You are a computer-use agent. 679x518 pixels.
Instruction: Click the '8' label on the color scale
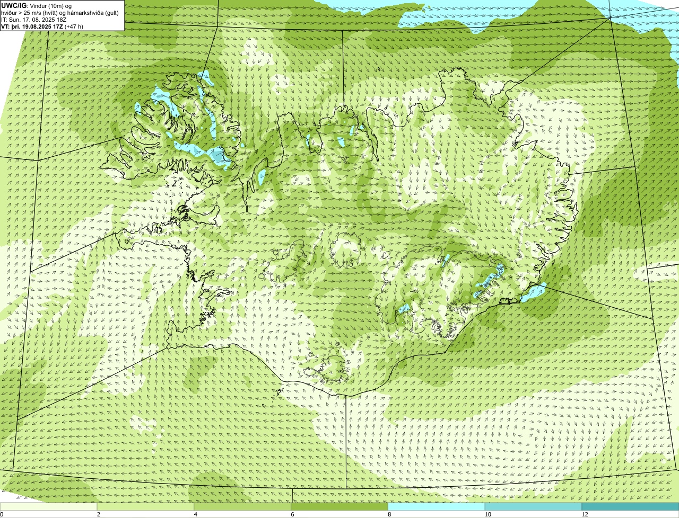(x=389, y=514)
